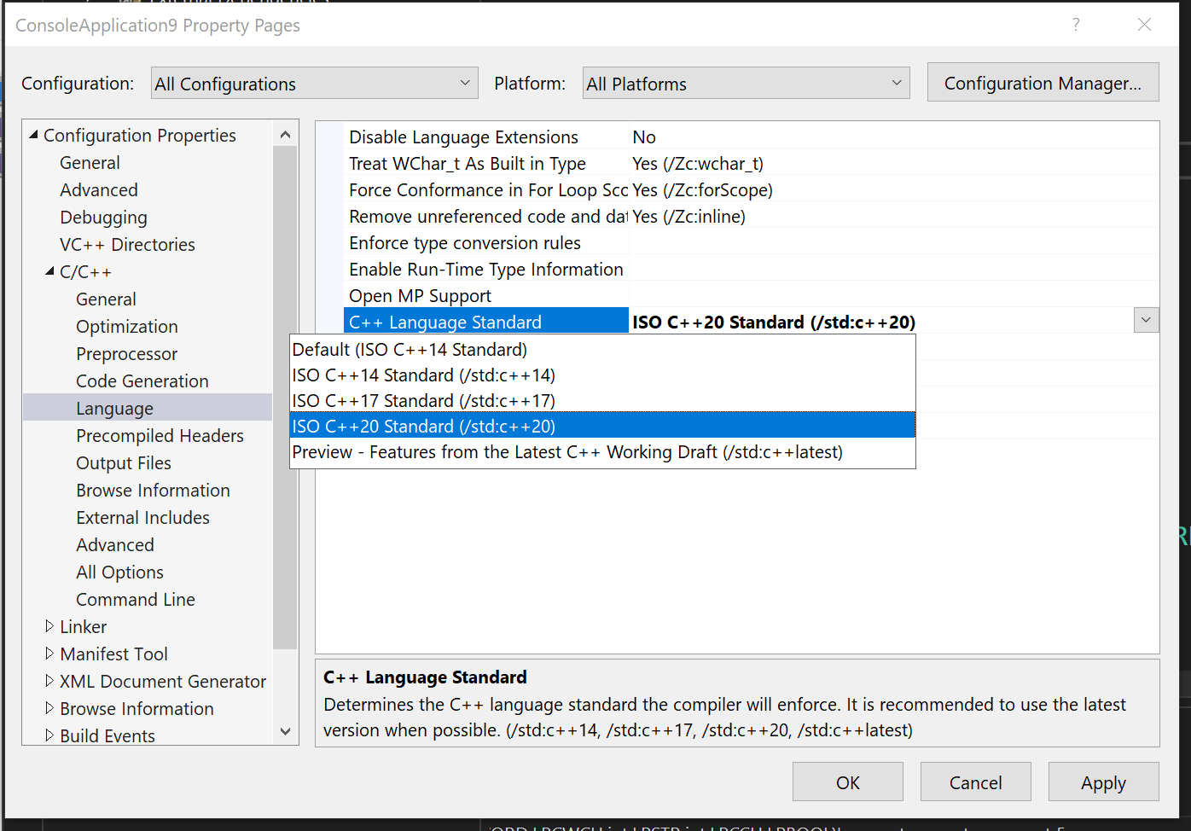Screen dimensions: 1191x831
Task: Select ISO C++17 Standard from the list
Action: (x=423, y=400)
